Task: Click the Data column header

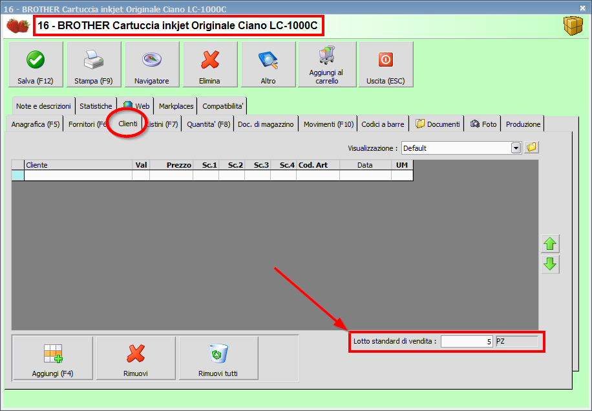Action: point(365,165)
